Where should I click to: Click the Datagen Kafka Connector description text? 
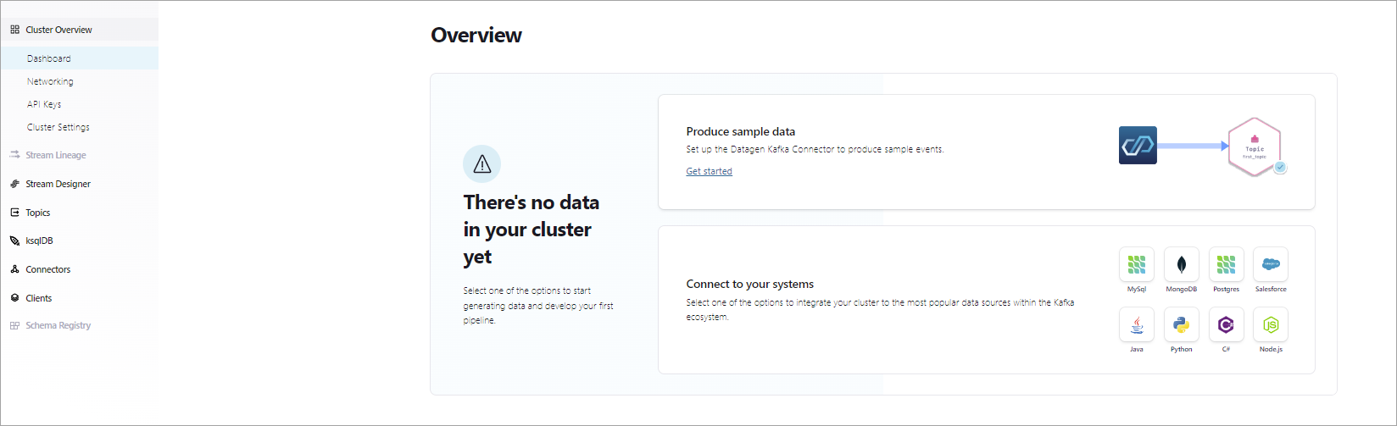[815, 149]
